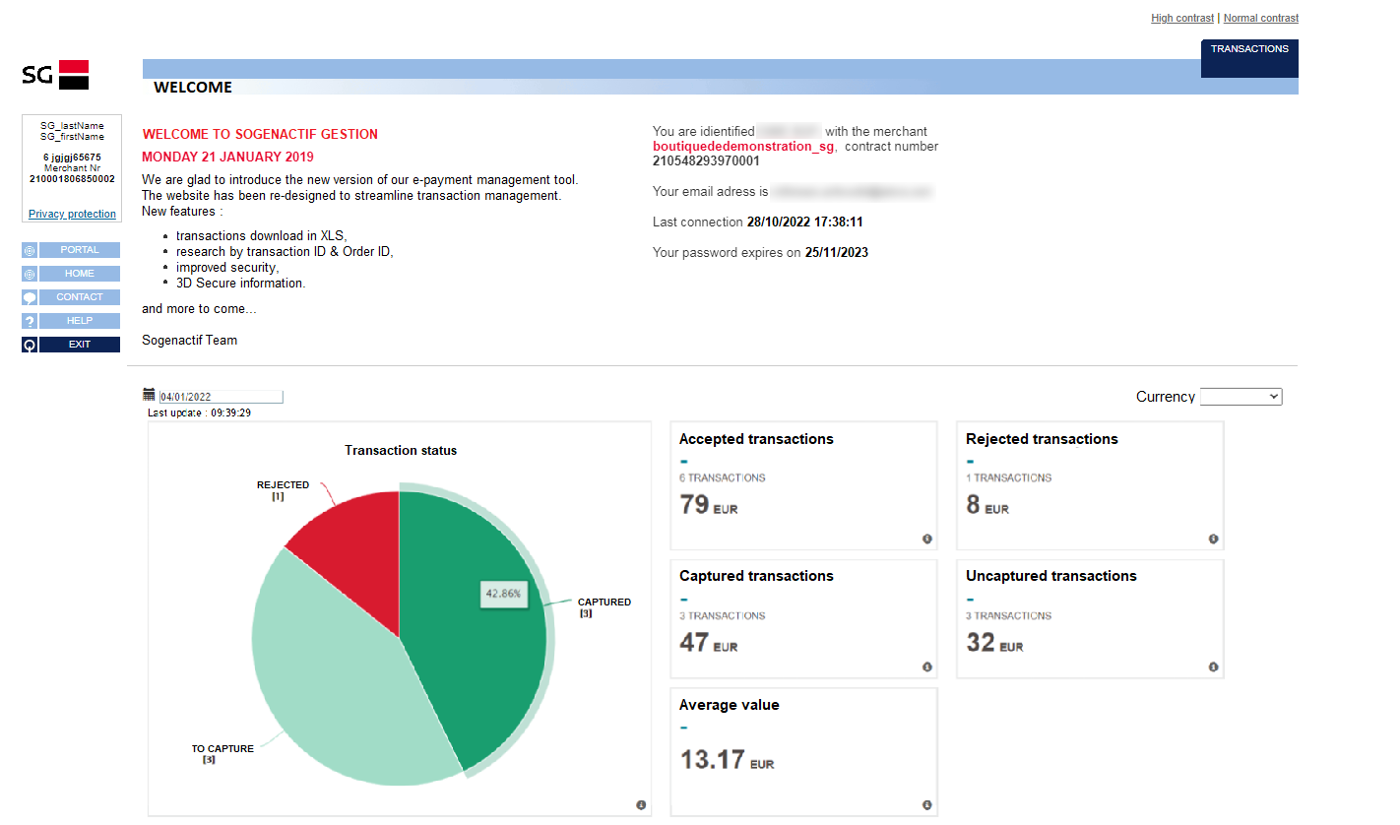Image resolution: width=1400 pixels, height=825 pixels.
Task: Click the Sogenactif Team signature
Action: 189,340
